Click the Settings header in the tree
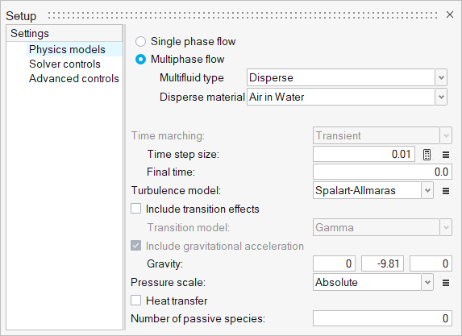462x336 pixels. pyautogui.click(x=65, y=33)
